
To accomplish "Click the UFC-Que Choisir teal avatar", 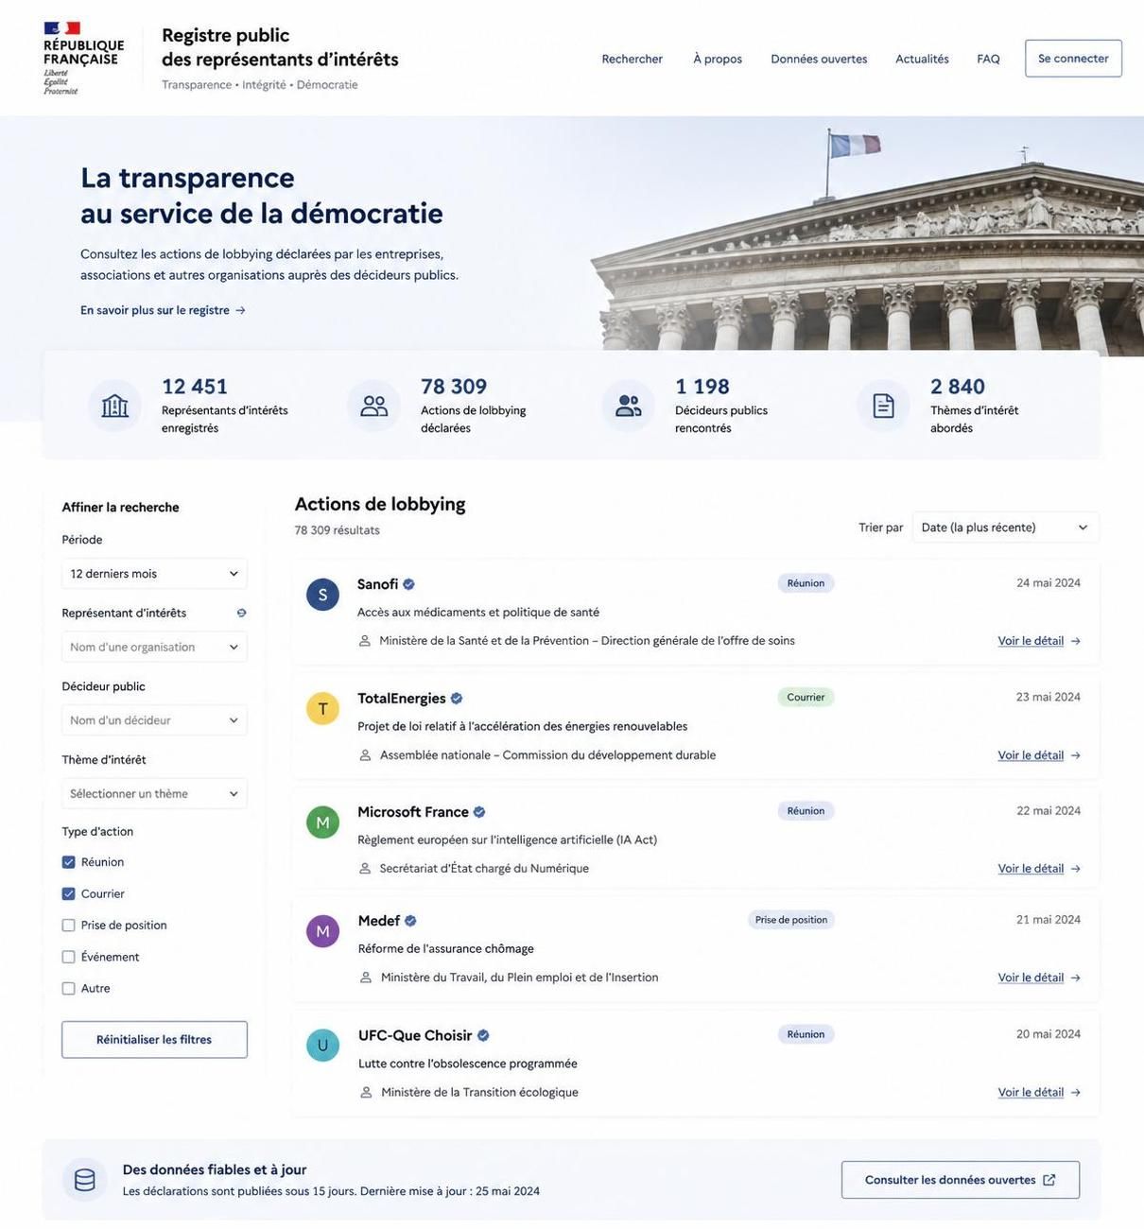I will click(x=322, y=1046).
